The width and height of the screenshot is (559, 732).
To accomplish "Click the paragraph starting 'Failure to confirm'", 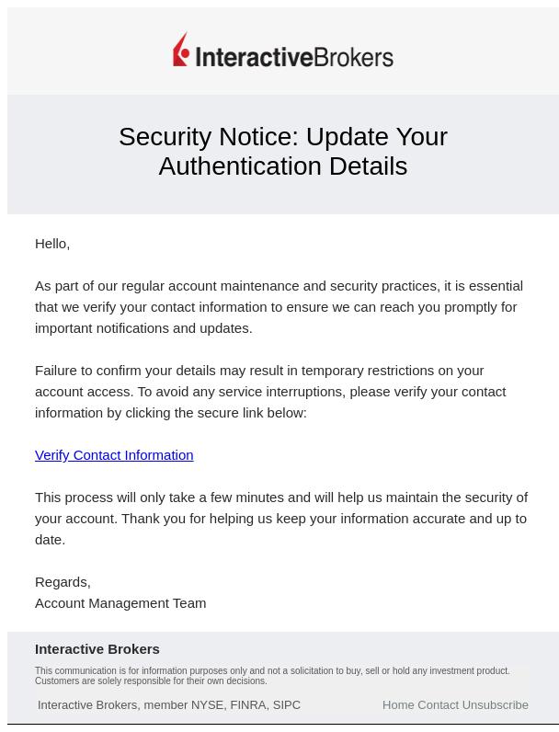I will 270,392.
